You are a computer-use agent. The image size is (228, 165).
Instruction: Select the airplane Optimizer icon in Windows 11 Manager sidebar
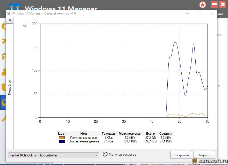pos(4,41)
